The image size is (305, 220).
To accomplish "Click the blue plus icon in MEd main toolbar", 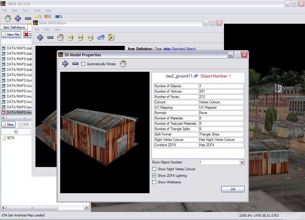I will point(18,18).
